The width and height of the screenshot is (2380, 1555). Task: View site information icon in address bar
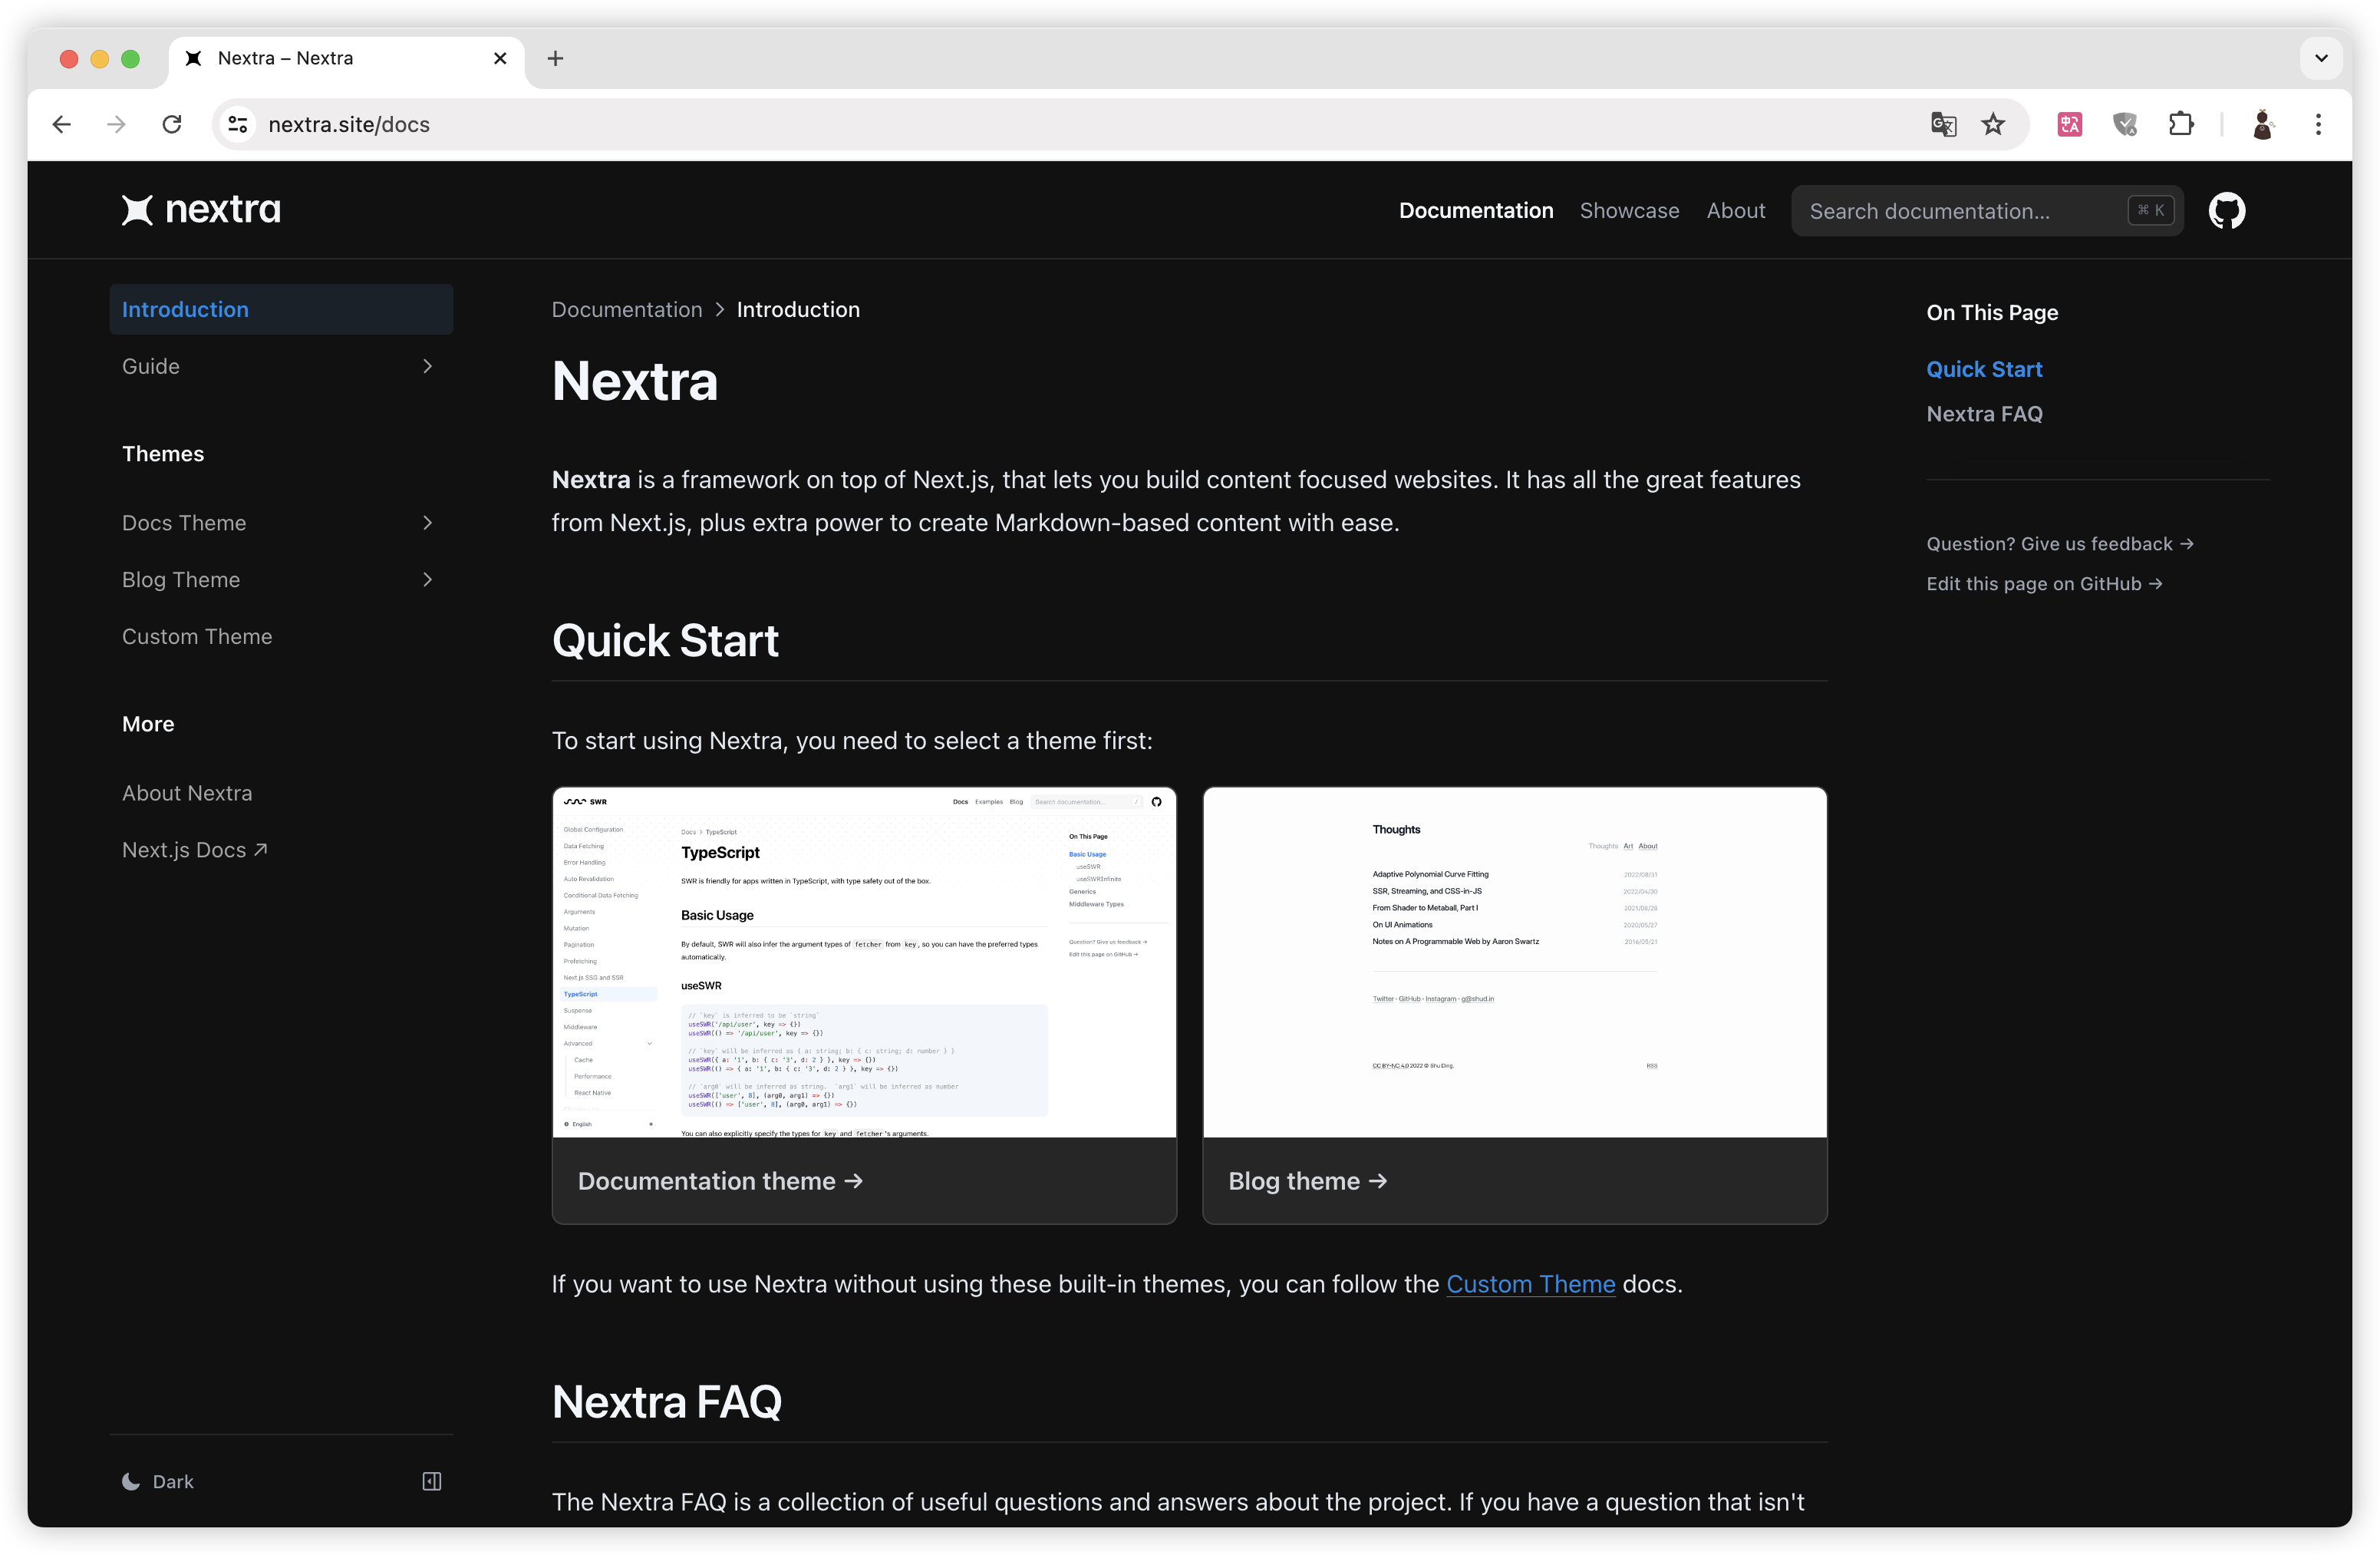pyautogui.click(x=238, y=124)
